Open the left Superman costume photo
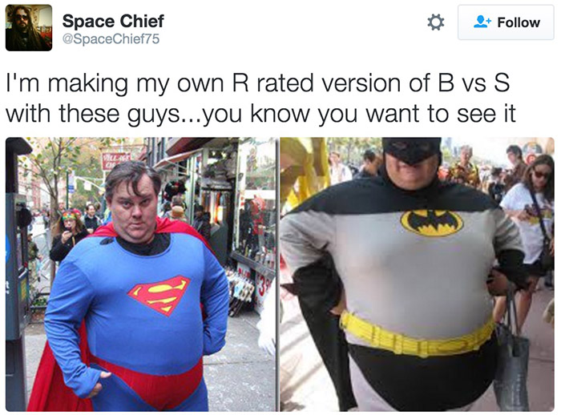 140,275
